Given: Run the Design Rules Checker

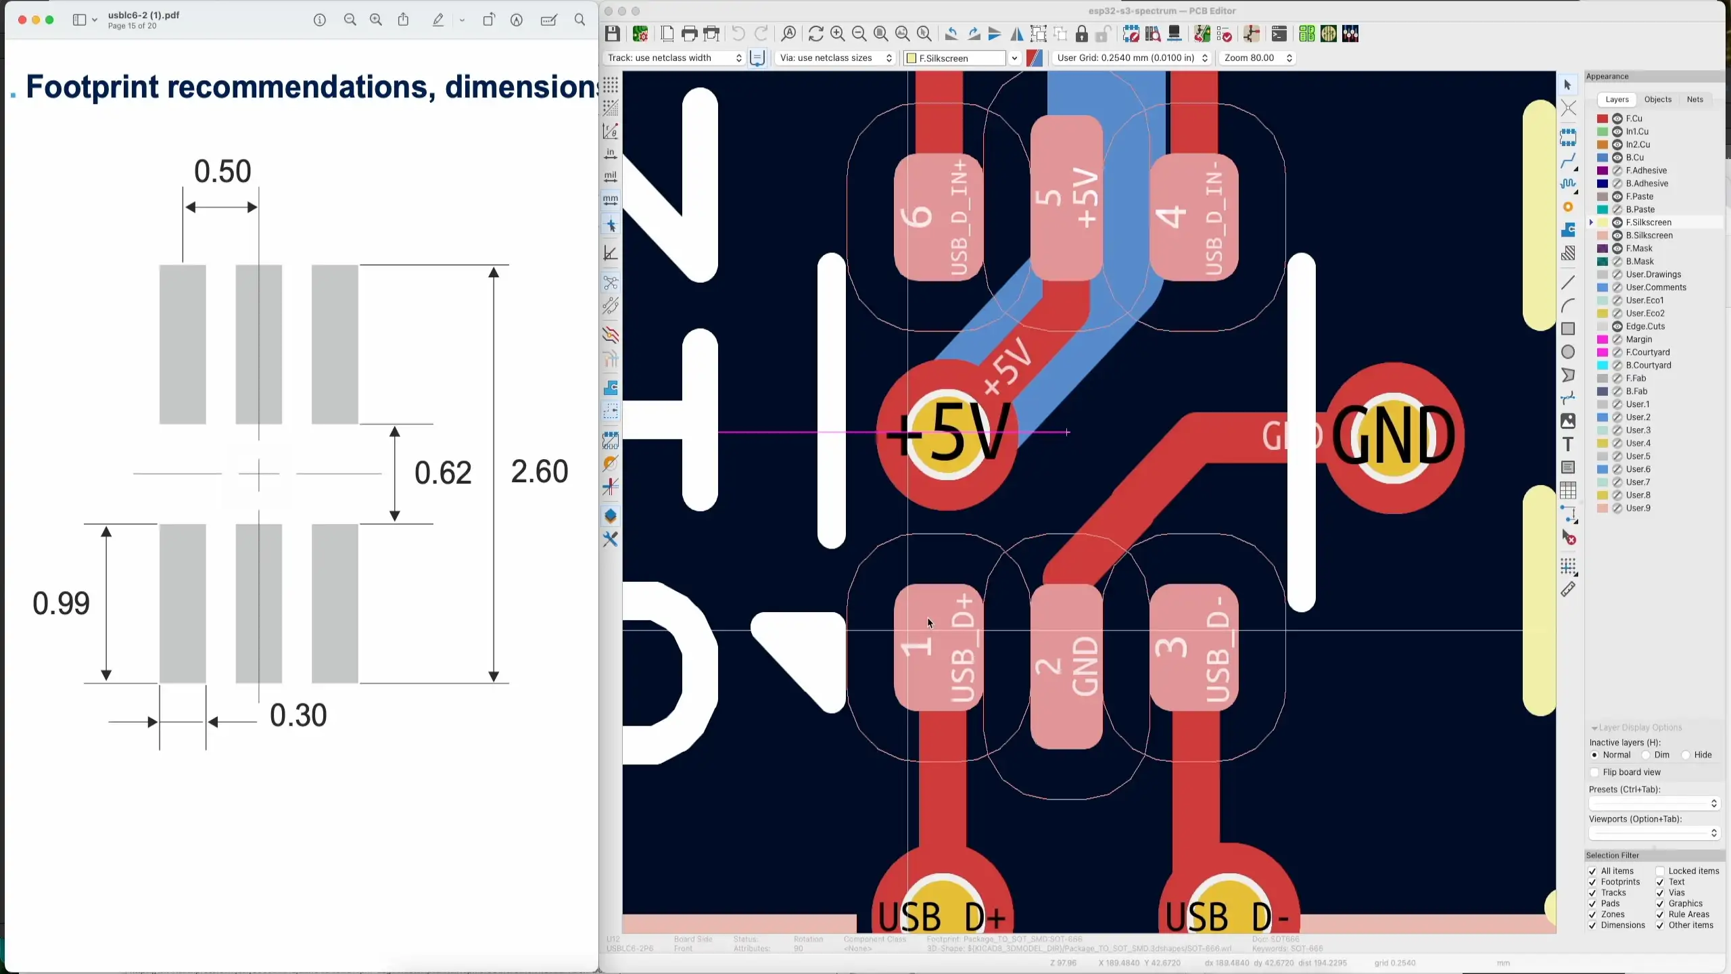Looking at the screenshot, I should (x=1225, y=34).
